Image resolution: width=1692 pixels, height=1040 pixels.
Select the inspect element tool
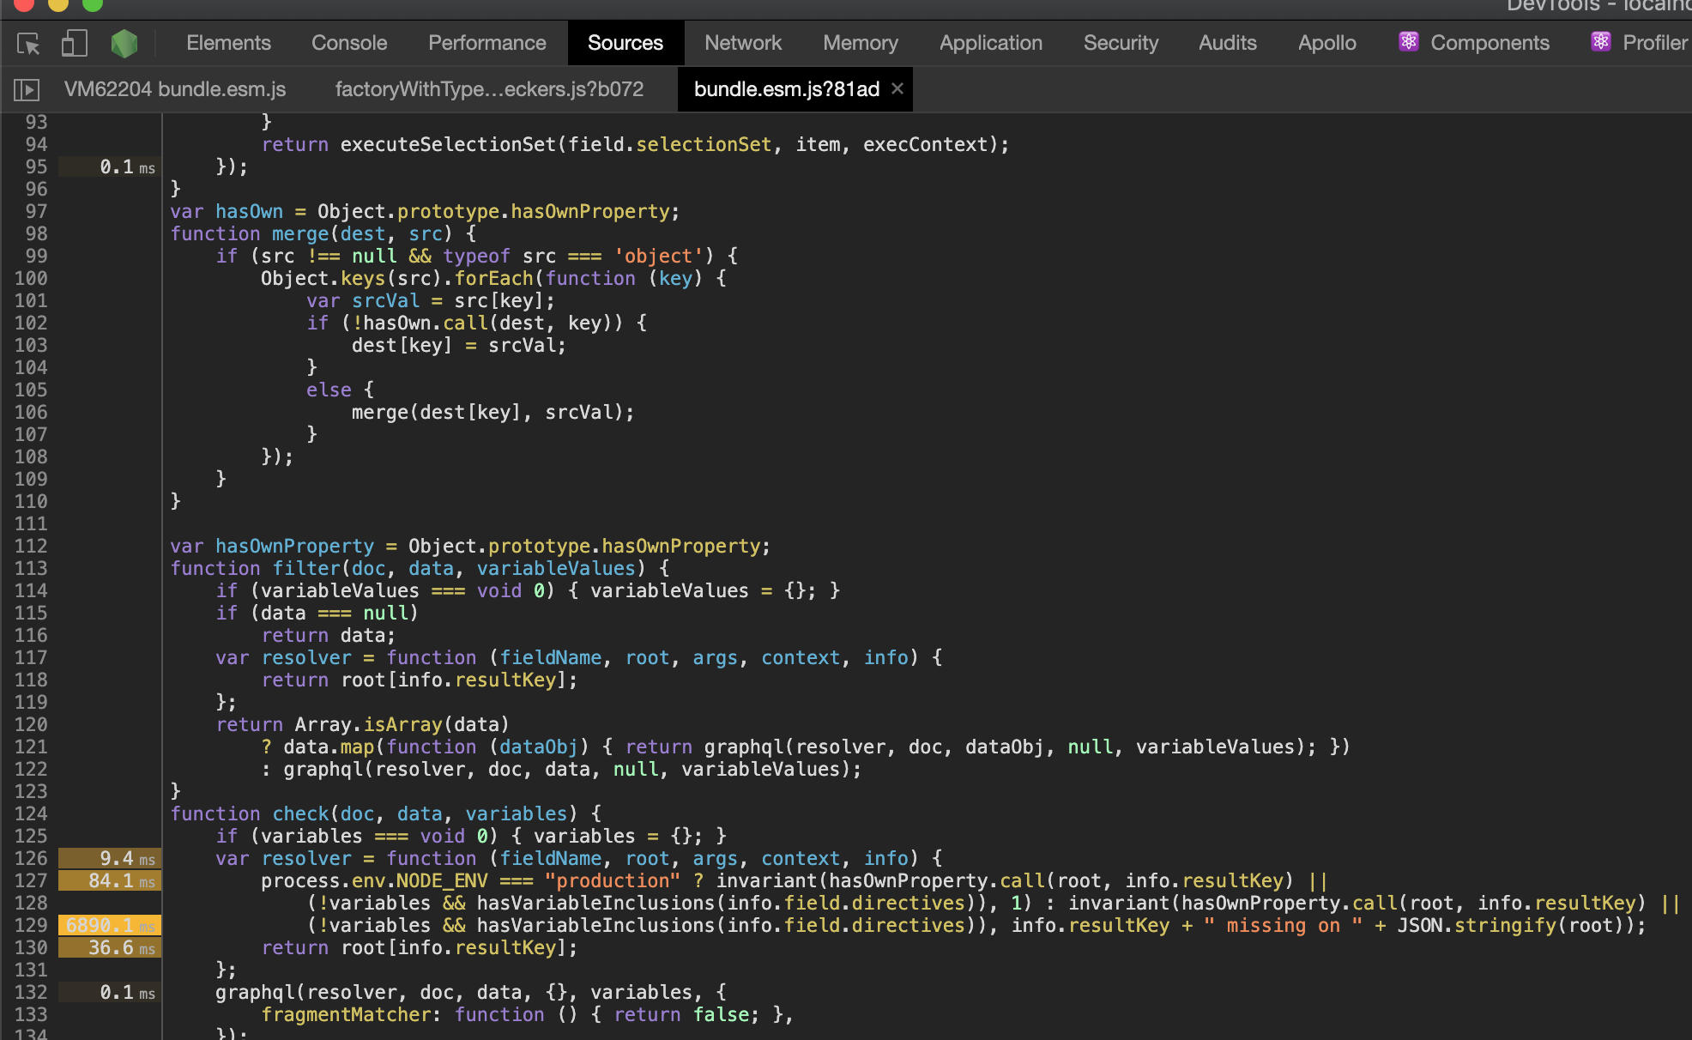(x=27, y=43)
